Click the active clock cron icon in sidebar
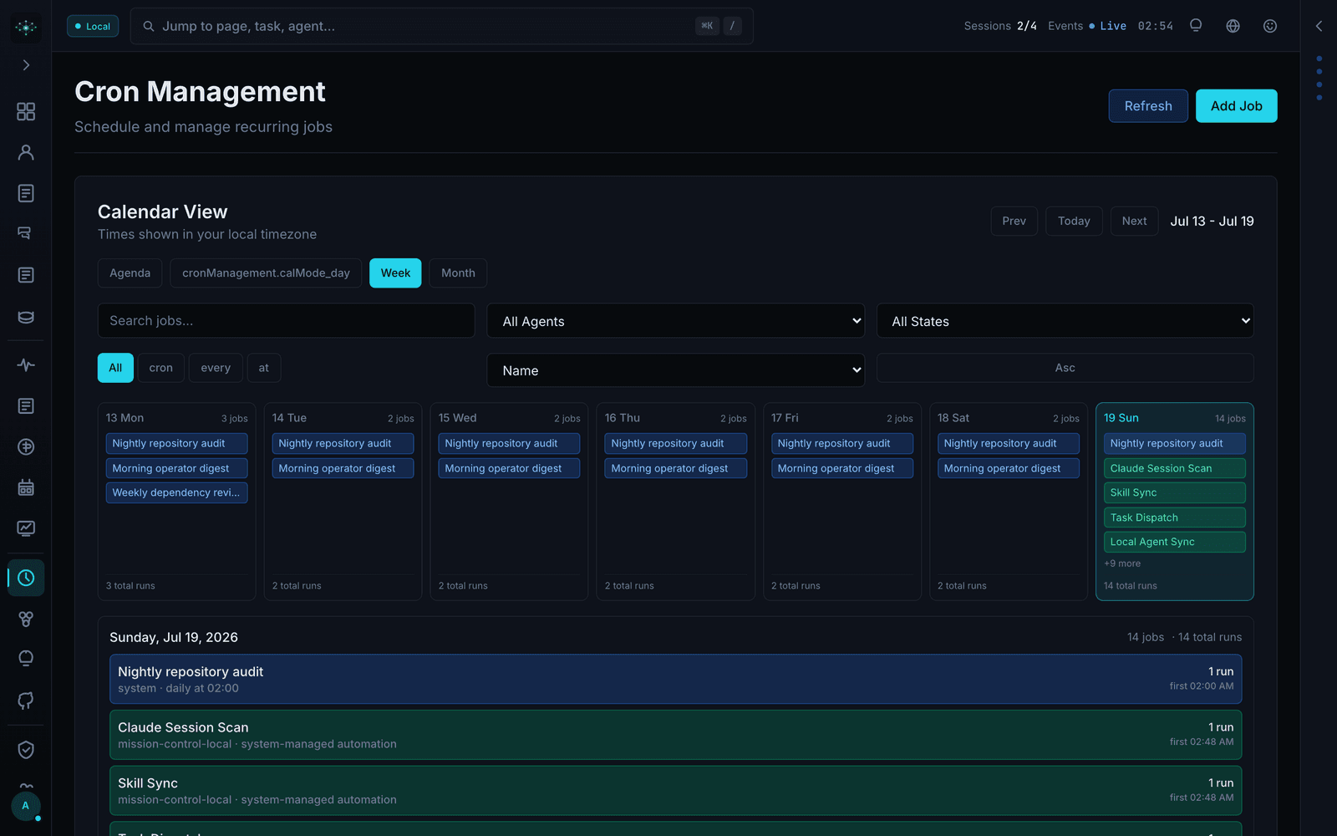The width and height of the screenshot is (1337, 836). click(x=26, y=578)
